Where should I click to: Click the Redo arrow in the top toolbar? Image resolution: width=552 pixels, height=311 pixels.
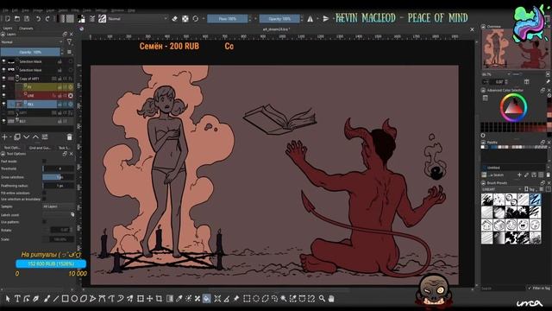pyautogui.click(x=47, y=19)
